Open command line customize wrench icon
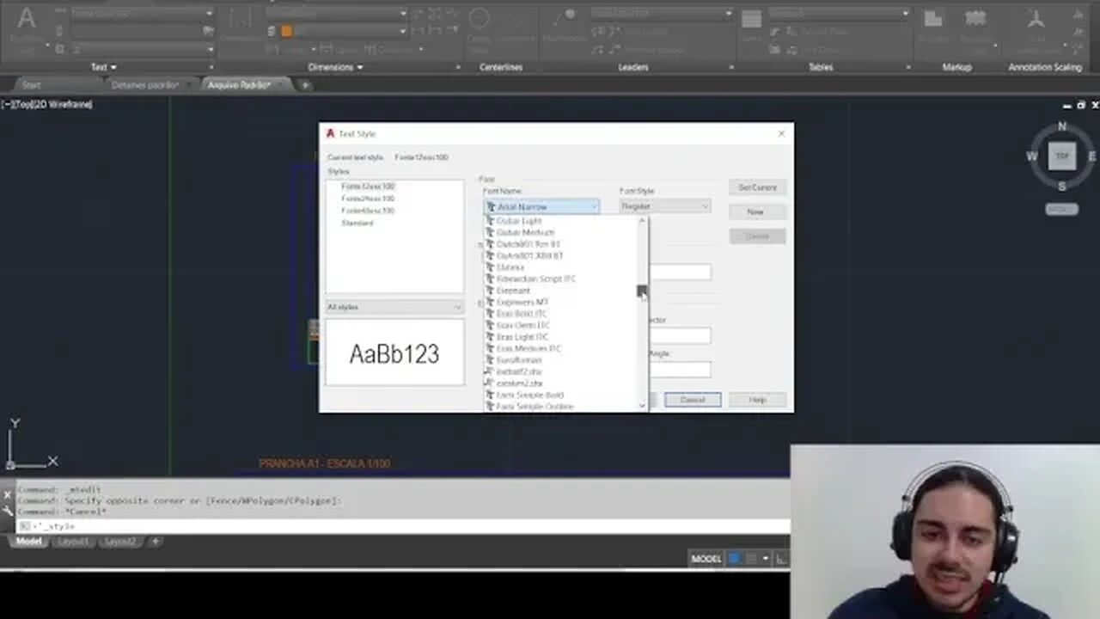The width and height of the screenshot is (1100, 619). coord(7,511)
